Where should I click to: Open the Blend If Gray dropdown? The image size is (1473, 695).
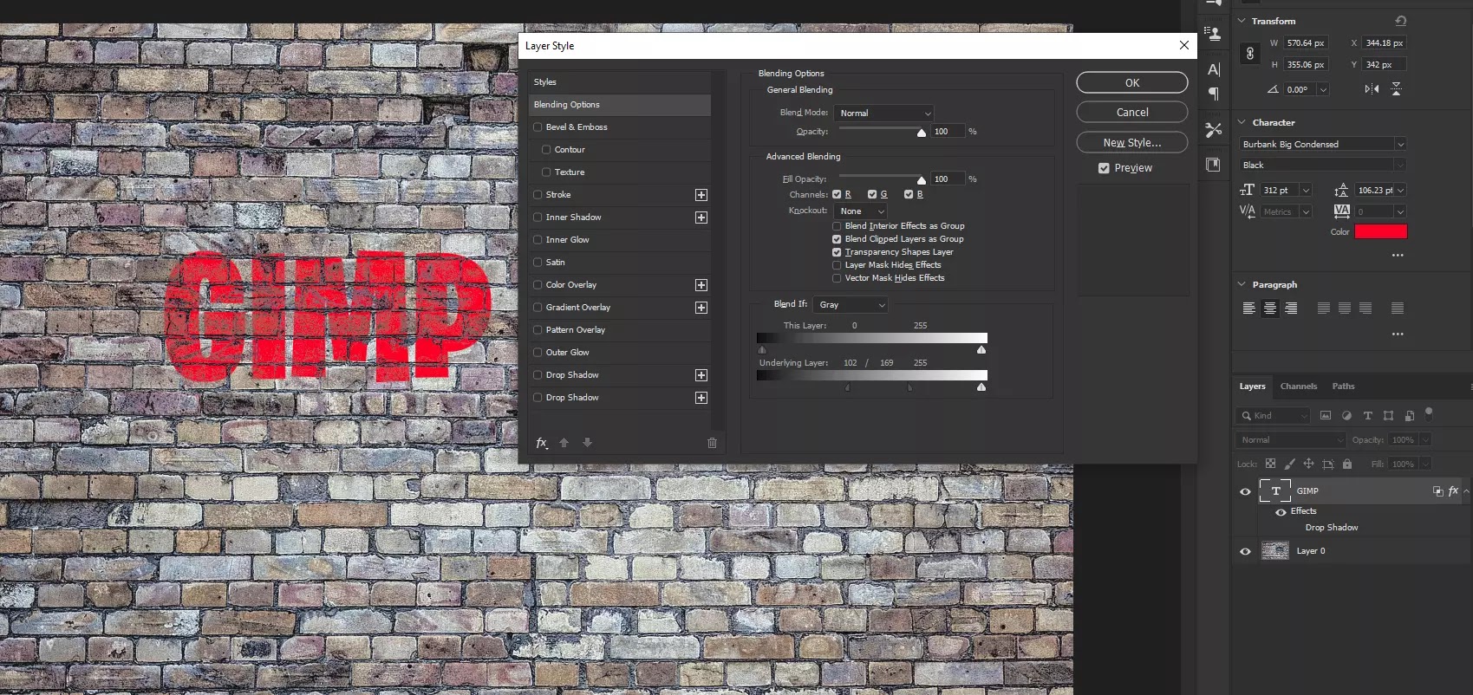click(x=851, y=305)
